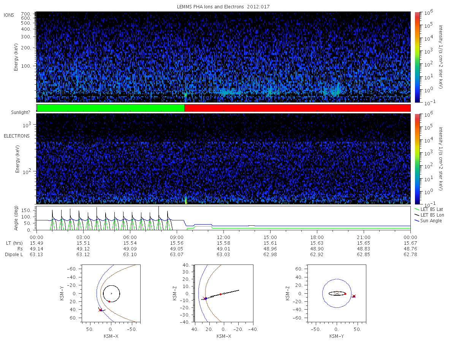The width and height of the screenshot is (456, 342).
Task: Click the Dipole L row label
Action: click(14, 255)
